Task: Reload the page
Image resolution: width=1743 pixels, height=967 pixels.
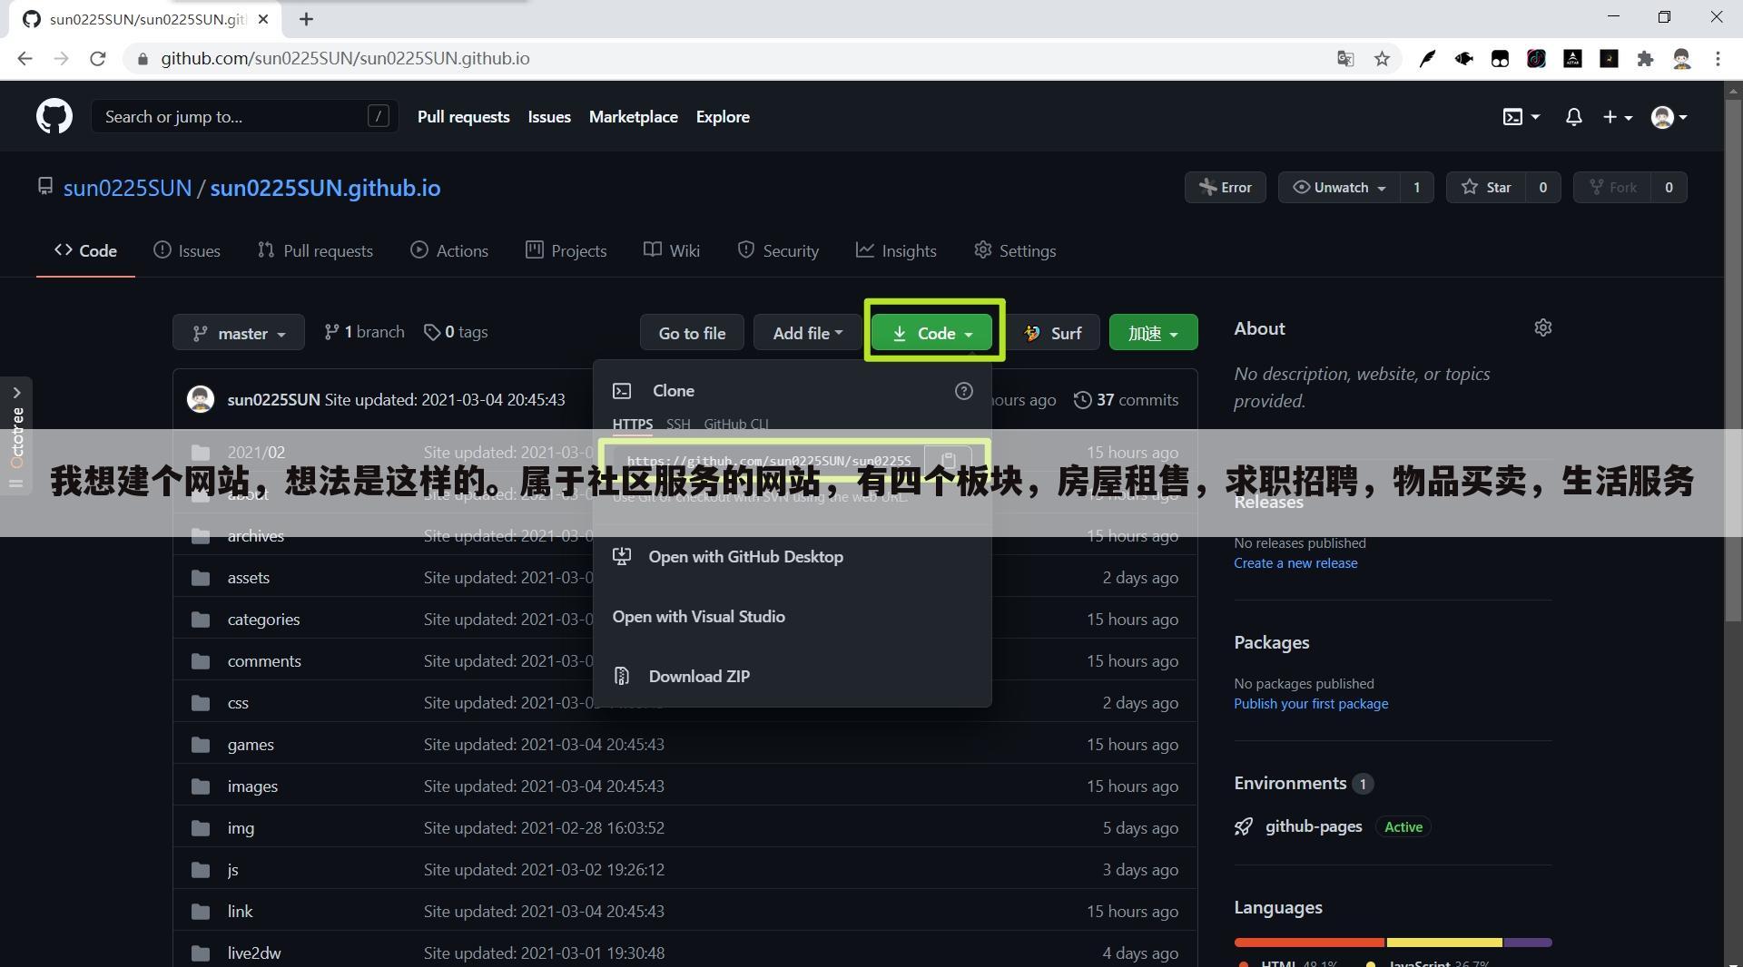Action: pyautogui.click(x=98, y=59)
